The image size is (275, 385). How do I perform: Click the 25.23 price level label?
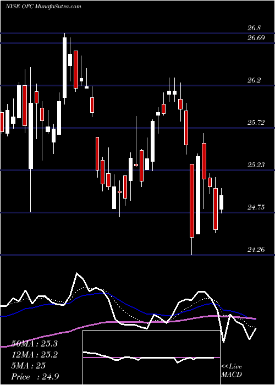(x=256, y=165)
